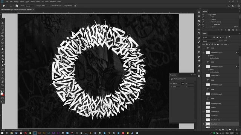Select Layer 9 copy layer row
This screenshot has width=241, height=135.
point(221,115)
